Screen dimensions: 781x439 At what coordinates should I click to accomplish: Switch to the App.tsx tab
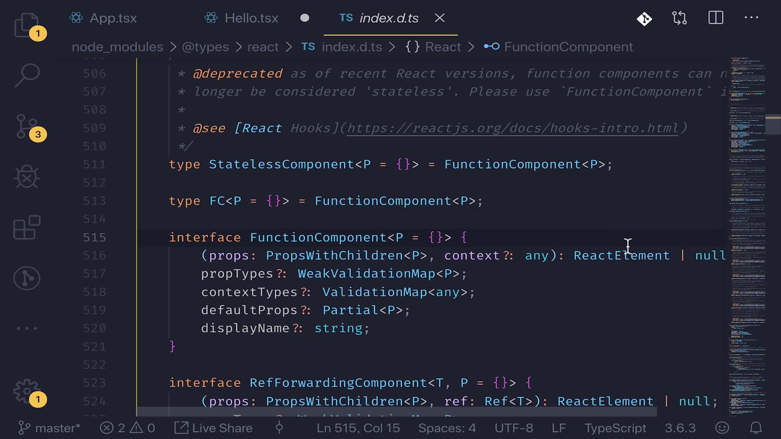(113, 18)
